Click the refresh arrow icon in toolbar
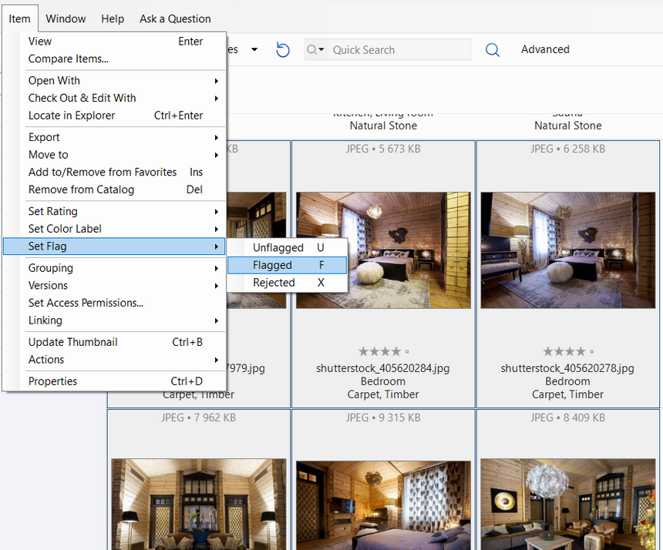Image resolution: width=663 pixels, height=550 pixels. [283, 50]
